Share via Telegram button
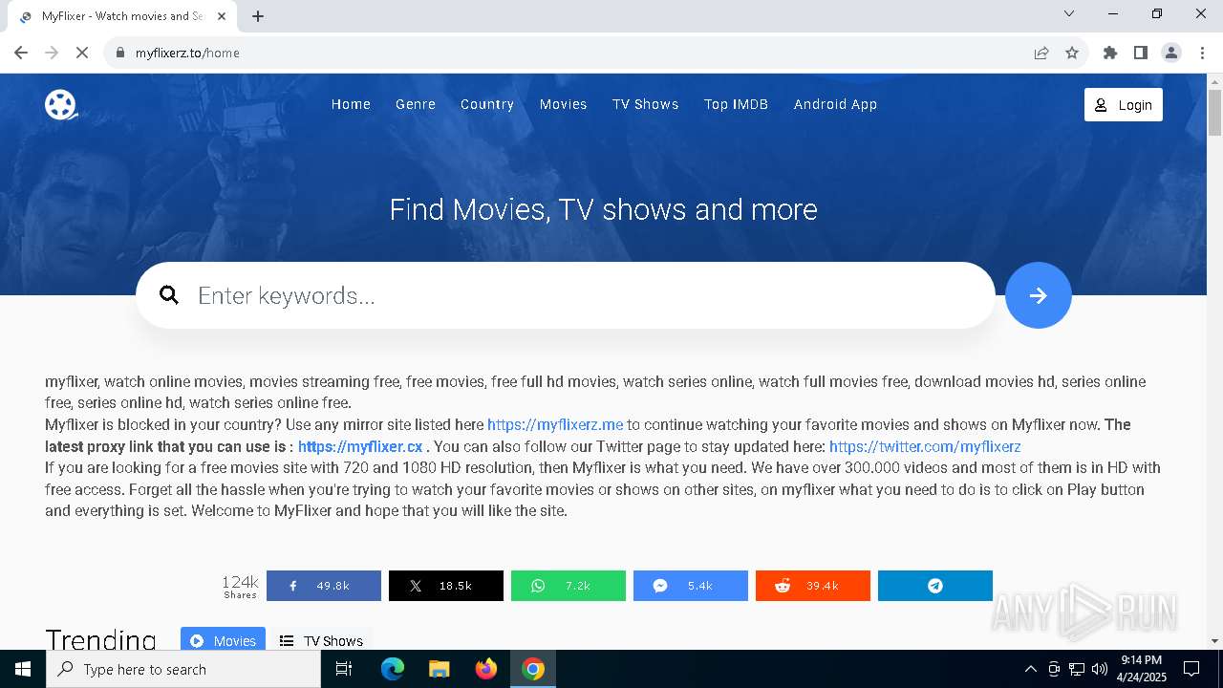 pos(935,586)
